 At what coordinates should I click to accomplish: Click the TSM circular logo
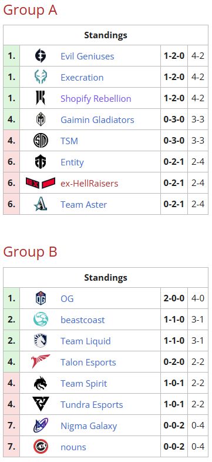tap(41, 141)
